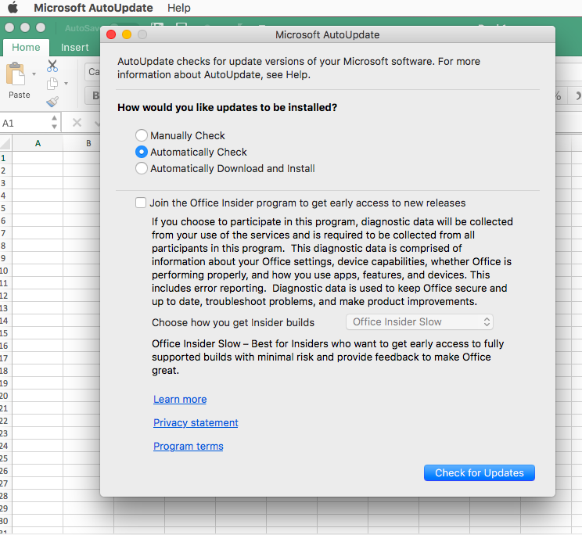Click the Check for Updates button
This screenshot has width=582, height=535.
(479, 472)
